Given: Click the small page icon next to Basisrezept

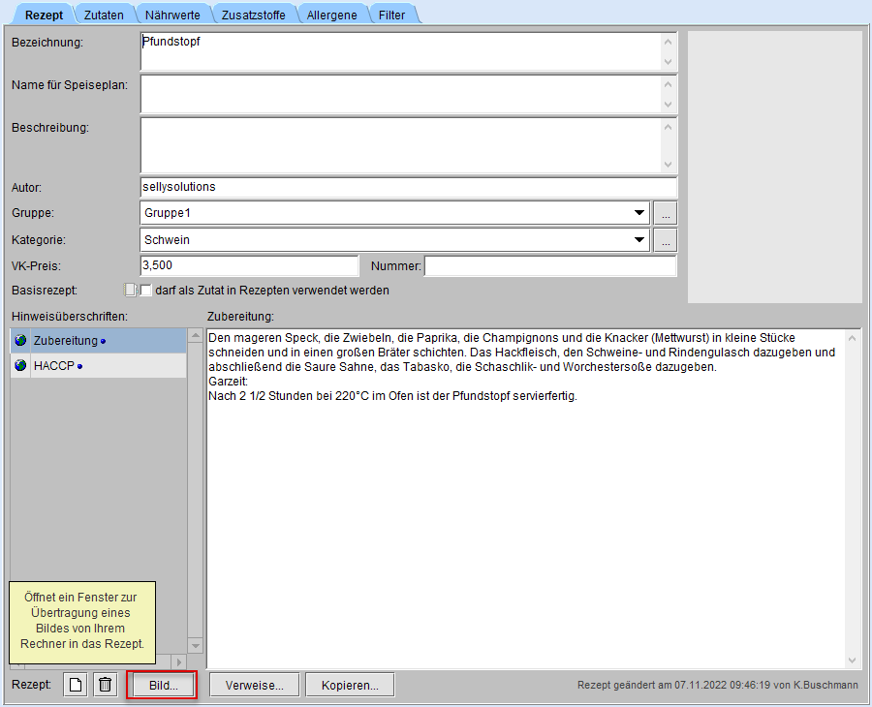Looking at the screenshot, I should [130, 290].
